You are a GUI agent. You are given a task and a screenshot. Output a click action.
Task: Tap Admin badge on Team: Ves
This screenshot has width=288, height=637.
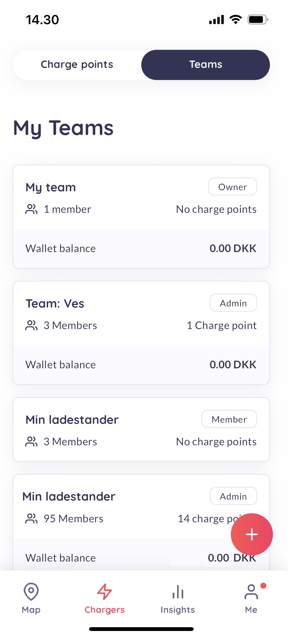tap(233, 303)
